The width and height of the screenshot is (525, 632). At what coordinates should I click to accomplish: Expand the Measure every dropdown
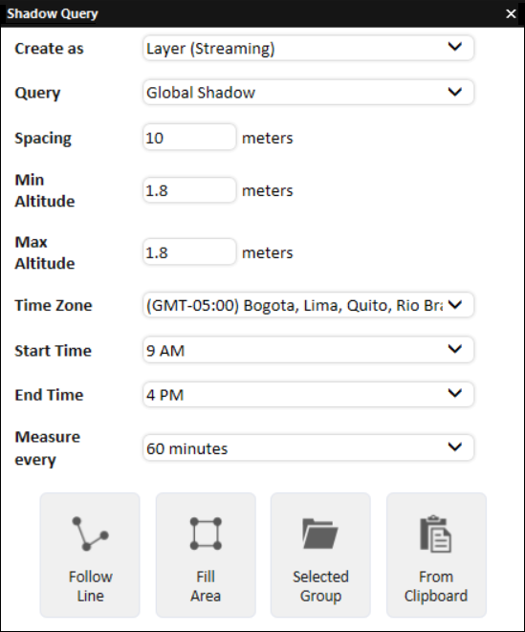308,447
